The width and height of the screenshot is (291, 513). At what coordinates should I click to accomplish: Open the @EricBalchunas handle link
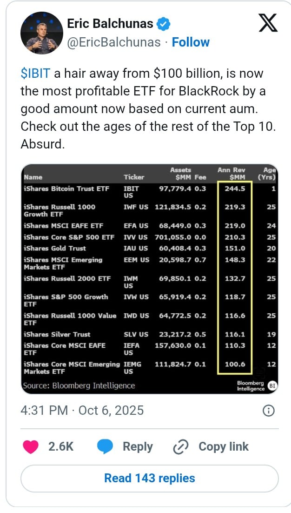coord(114,42)
